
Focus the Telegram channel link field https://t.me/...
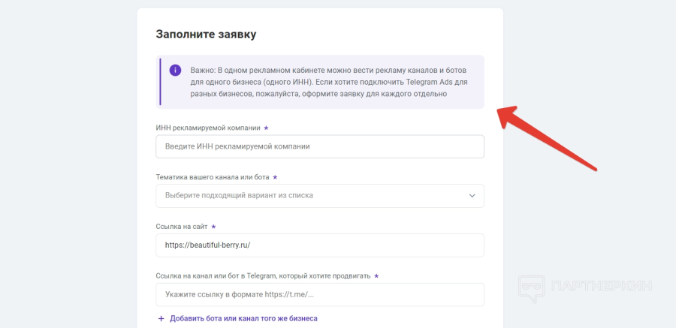(x=320, y=294)
